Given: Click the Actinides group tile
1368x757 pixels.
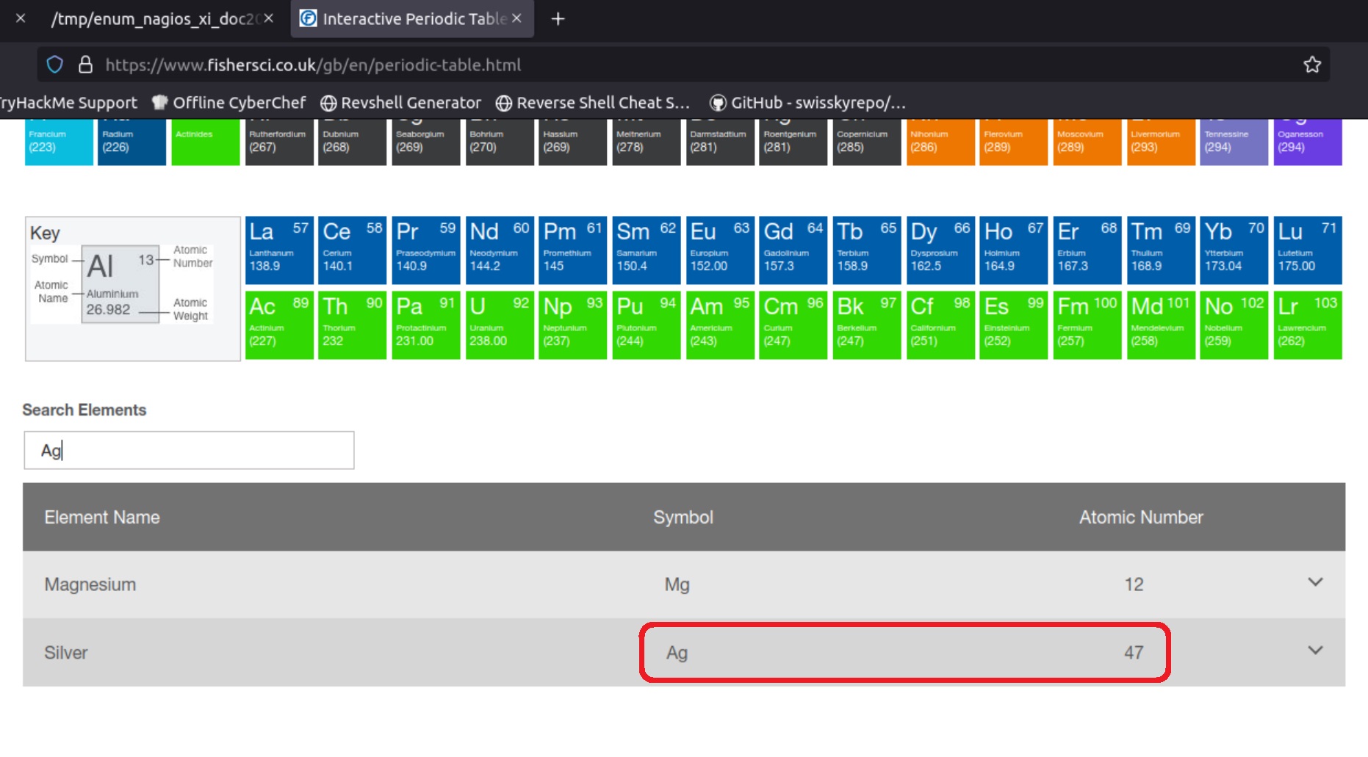Looking at the screenshot, I should click(x=206, y=142).
